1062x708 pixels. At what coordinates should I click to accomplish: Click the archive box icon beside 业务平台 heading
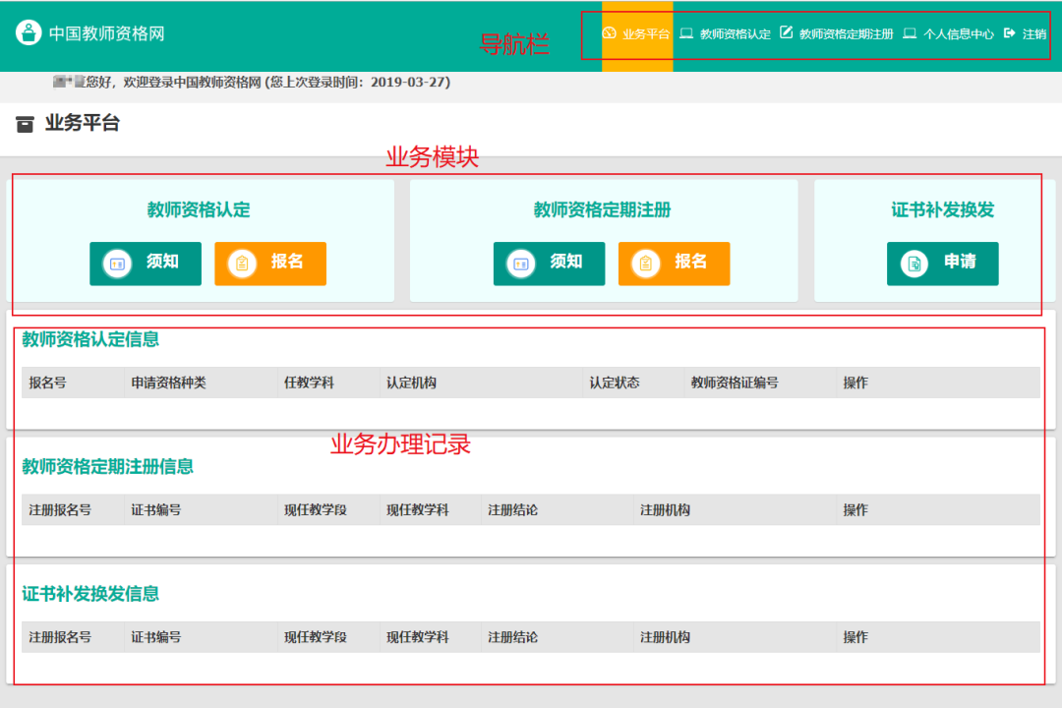coord(25,124)
